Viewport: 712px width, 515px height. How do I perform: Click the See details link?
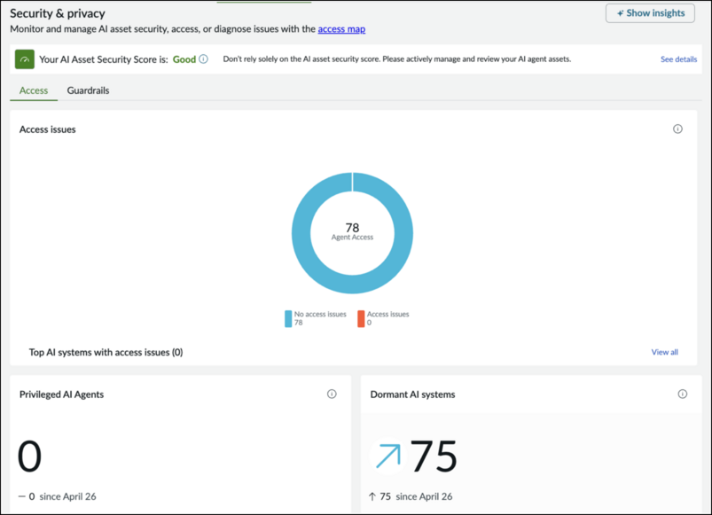pyautogui.click(x=678, y=59)
